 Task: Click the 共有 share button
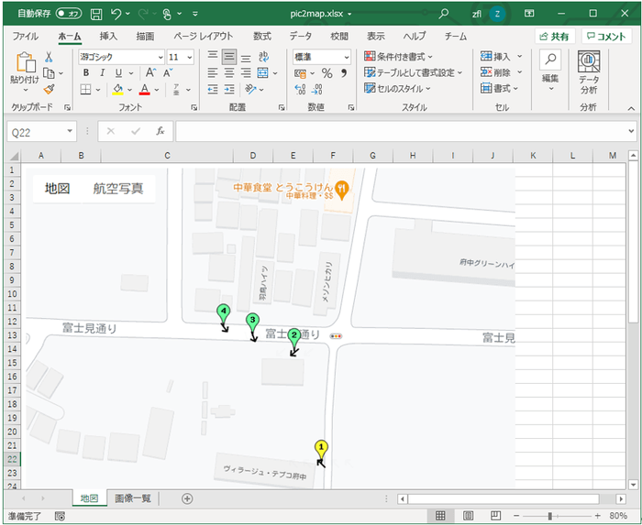tap(555, 37)
